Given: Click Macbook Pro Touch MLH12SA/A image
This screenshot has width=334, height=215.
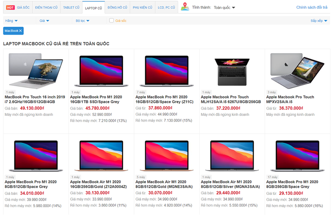Looking at the screenshot, I should [x=232, y=72].
